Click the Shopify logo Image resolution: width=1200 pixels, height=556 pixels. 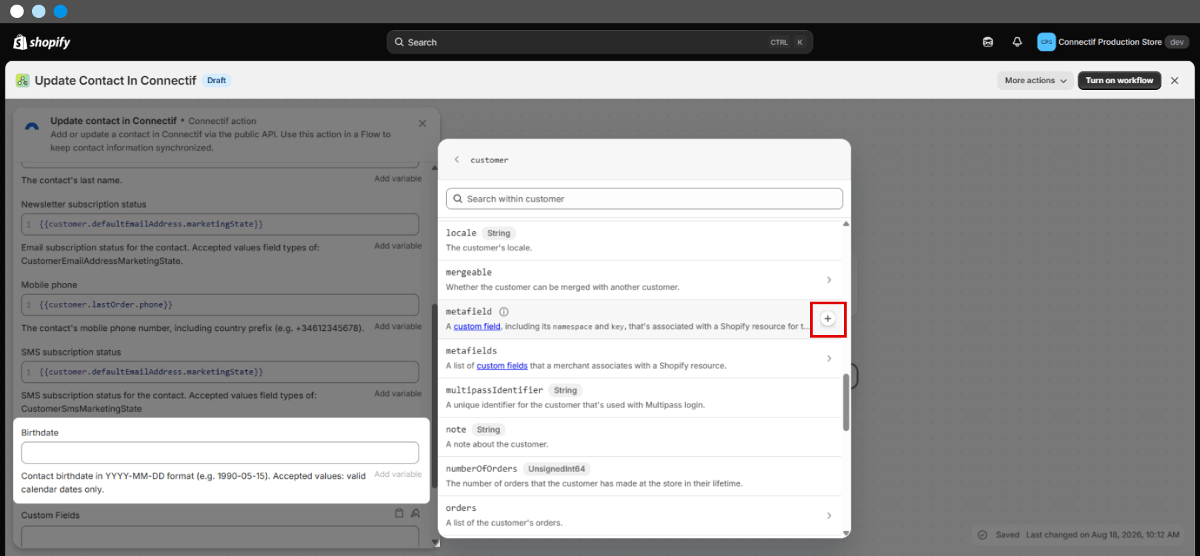[x=41, y=42]
